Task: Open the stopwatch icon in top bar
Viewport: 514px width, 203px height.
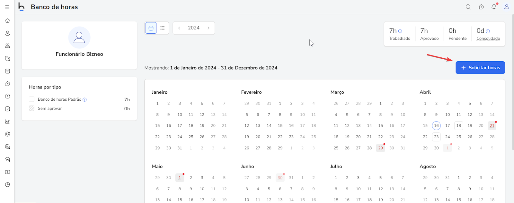Action: (481, 7)
